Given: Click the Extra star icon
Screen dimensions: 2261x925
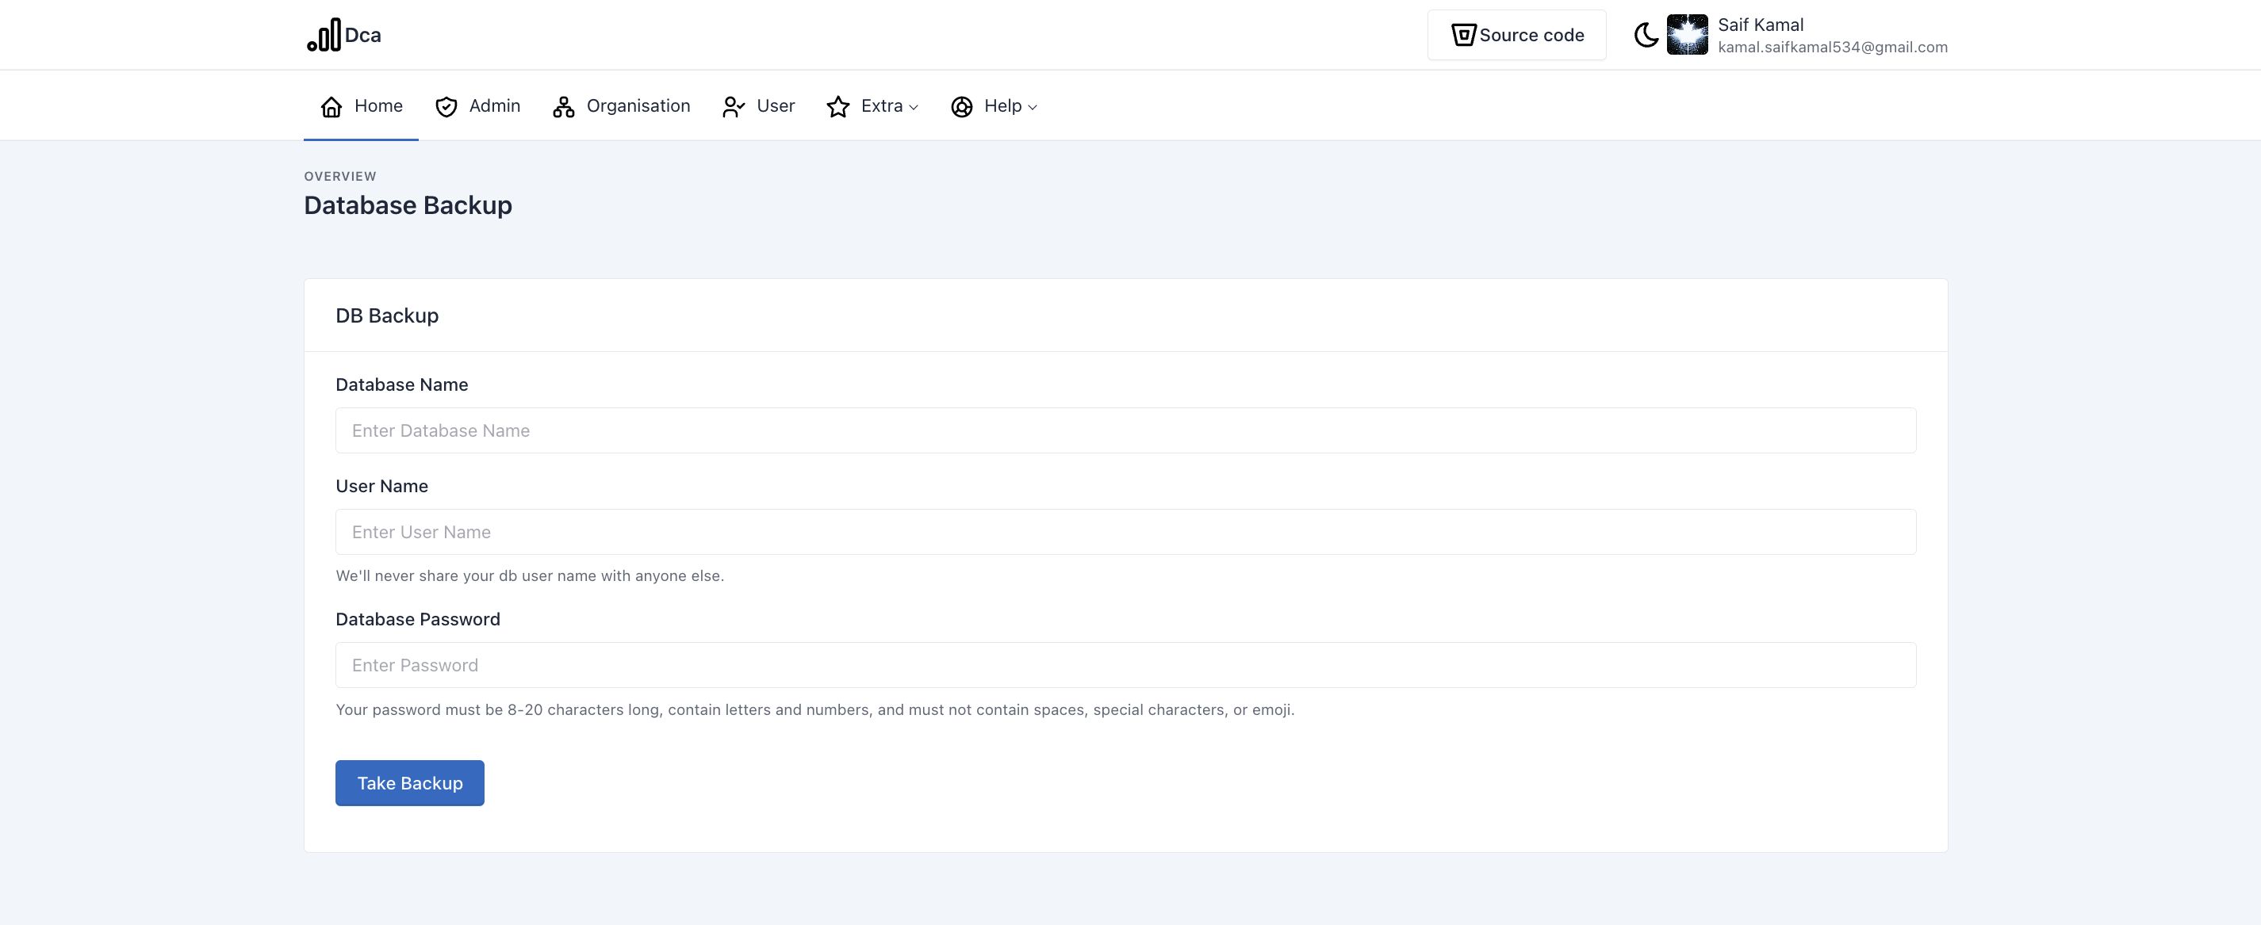Looking at the screenshot, I should click(838, 107).
